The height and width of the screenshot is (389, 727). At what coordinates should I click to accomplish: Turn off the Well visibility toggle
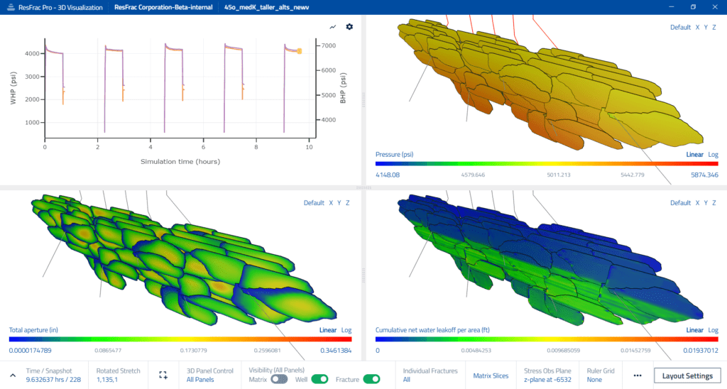click(319, 379)
